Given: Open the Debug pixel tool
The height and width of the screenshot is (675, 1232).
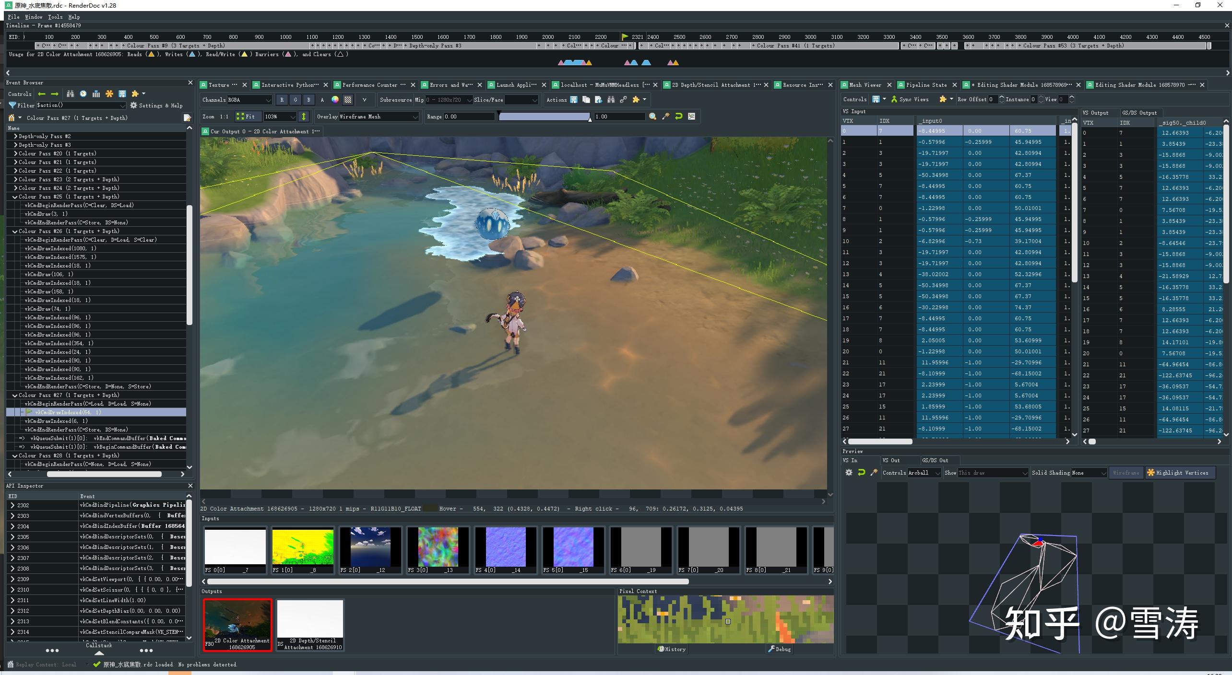Looking at the screenshot, I should (779, 649).
